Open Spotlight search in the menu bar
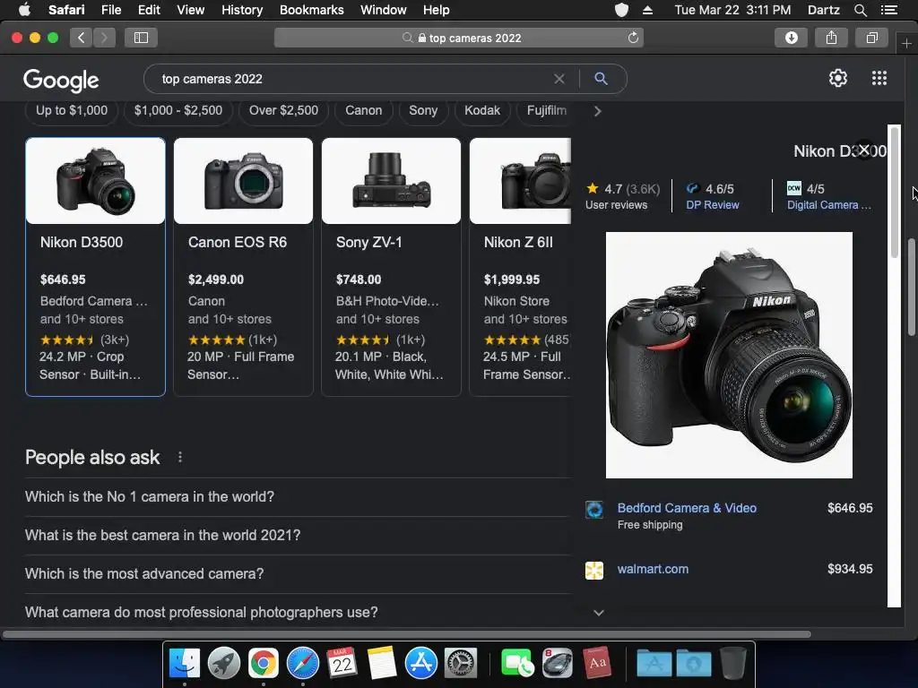This screenshot has height=688, width=918. [860, 10]
